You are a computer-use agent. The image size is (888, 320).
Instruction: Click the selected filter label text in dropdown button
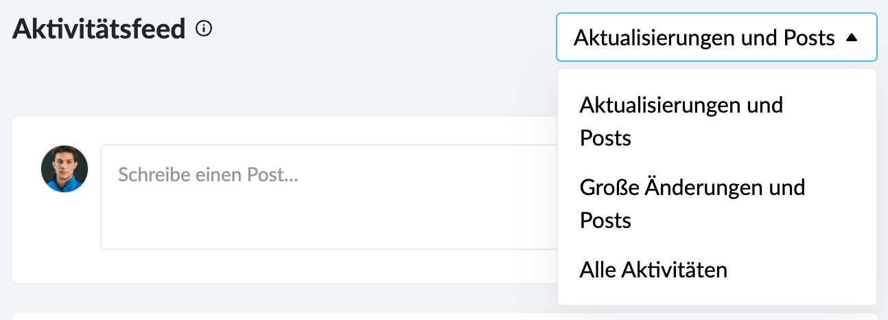pos(704,38)
